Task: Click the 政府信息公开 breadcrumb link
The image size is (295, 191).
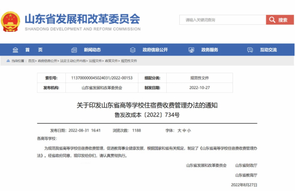Action: [x=47, y=61]
